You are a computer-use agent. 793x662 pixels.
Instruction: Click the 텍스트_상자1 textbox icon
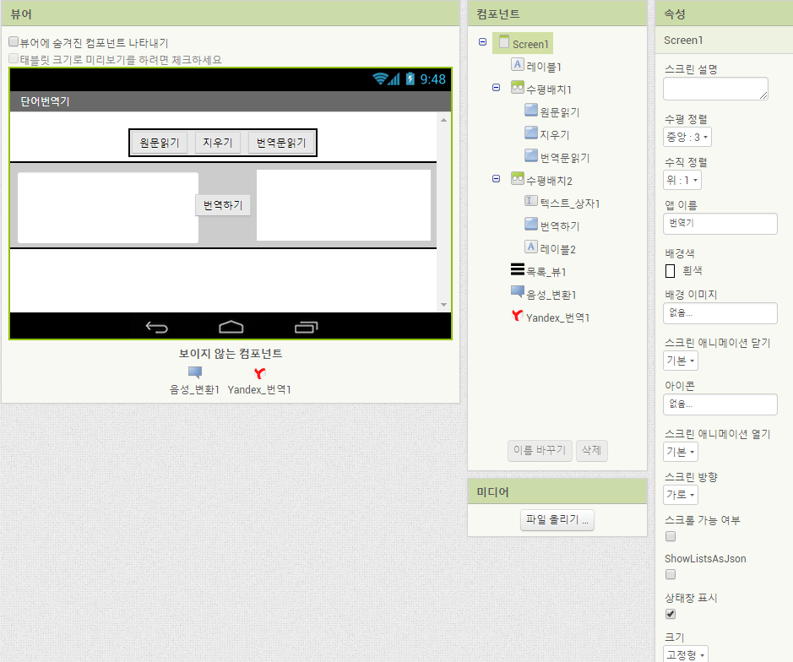tap(531, 202)
